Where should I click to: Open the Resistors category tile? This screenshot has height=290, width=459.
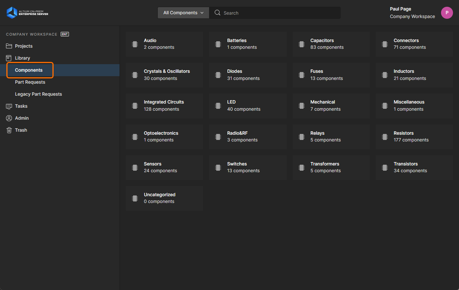(414, 137)
